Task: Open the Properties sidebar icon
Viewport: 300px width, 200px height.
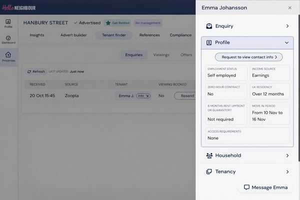Action: (8, 57)
